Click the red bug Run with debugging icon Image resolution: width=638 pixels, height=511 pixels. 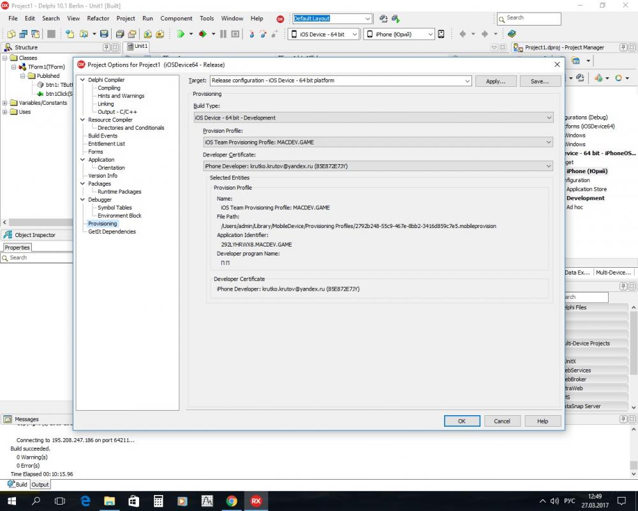tap(203, 34)
